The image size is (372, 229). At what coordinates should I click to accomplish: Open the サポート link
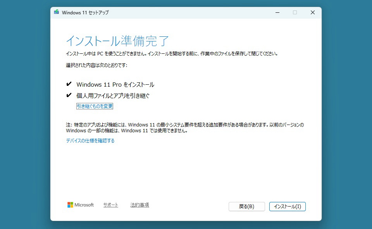click(x=110, y=205)
